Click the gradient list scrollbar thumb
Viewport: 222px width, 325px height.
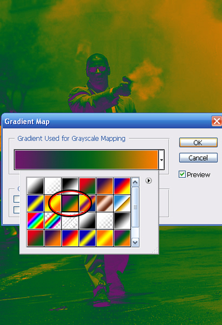(135, 207)
